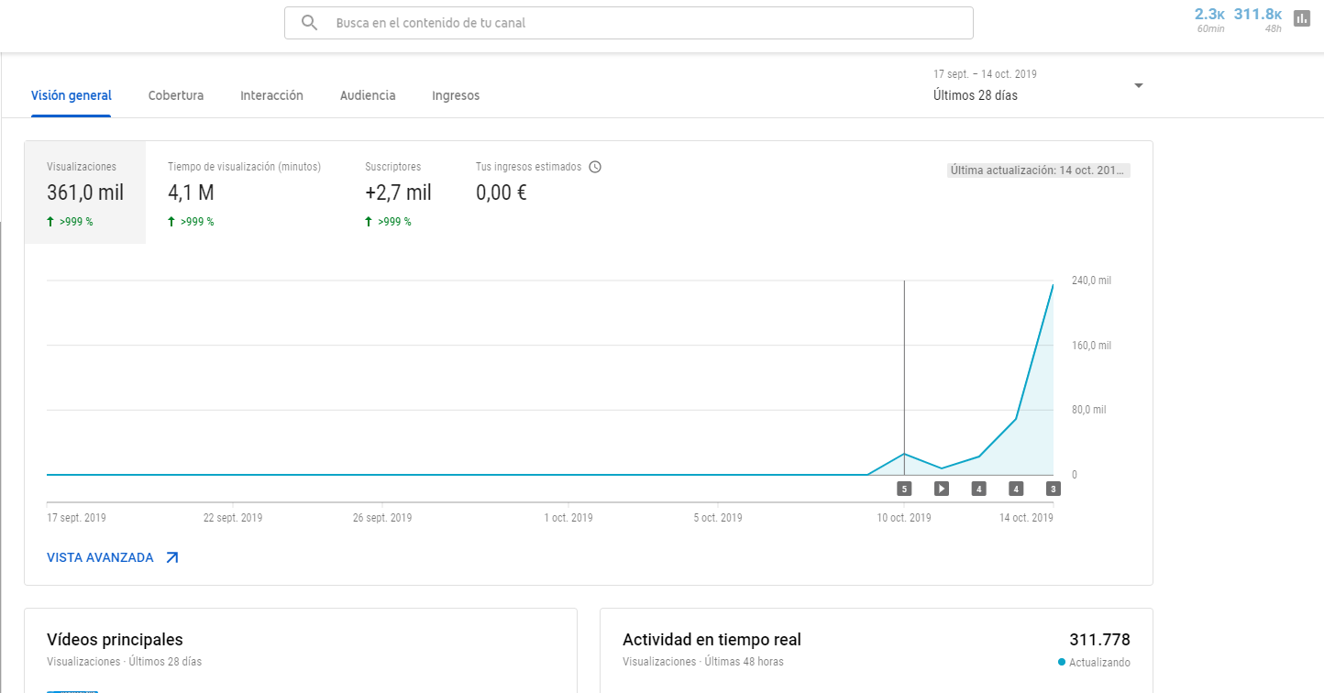Show the Tiempo de visualización metric
The image size is (1324, 693).
pyautogui.click(x=244, y=192)
